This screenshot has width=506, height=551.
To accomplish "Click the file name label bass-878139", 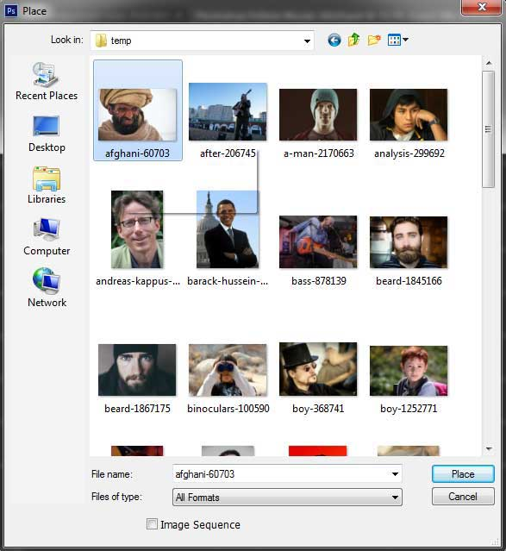I will 319,281.
